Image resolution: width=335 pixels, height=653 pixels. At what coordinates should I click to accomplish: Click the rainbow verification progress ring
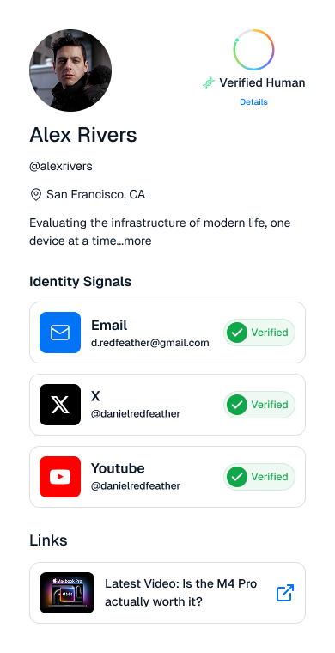point(253,50)
